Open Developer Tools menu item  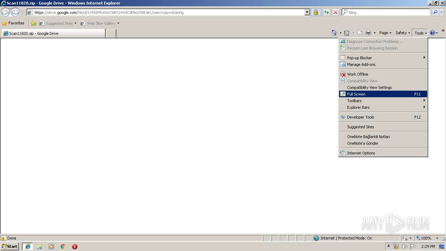click(383, 117)
